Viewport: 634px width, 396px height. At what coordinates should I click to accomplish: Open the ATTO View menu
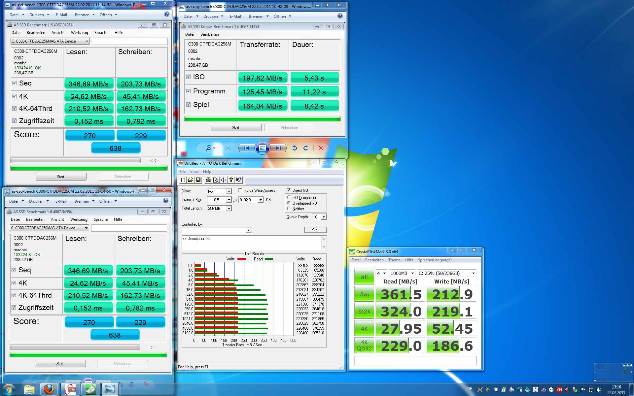[194, 172]
